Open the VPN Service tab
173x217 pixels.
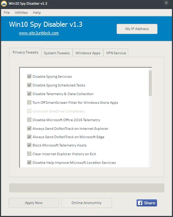(x=116, y=53)
